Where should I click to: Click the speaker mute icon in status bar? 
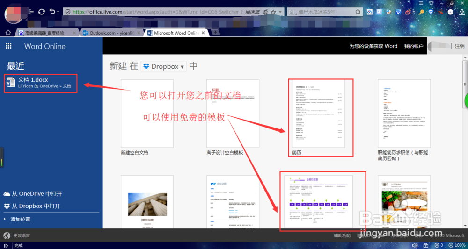pos(415,245)
